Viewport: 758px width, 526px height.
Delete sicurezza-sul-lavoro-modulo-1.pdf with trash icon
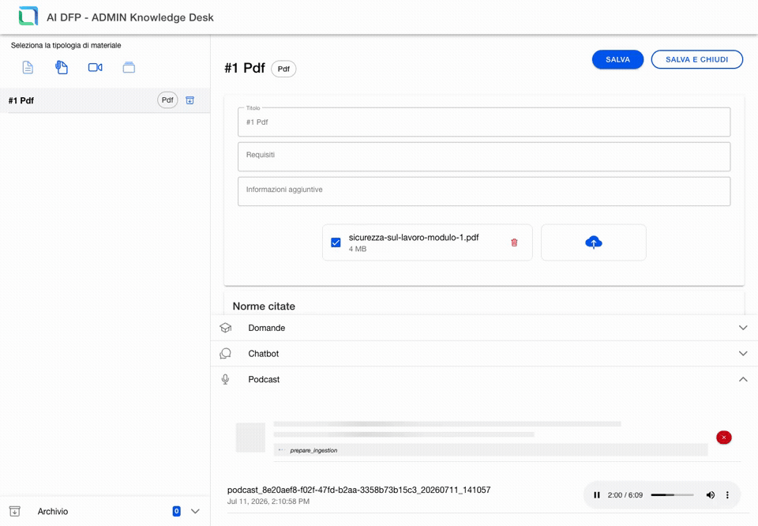pos(514,242)
